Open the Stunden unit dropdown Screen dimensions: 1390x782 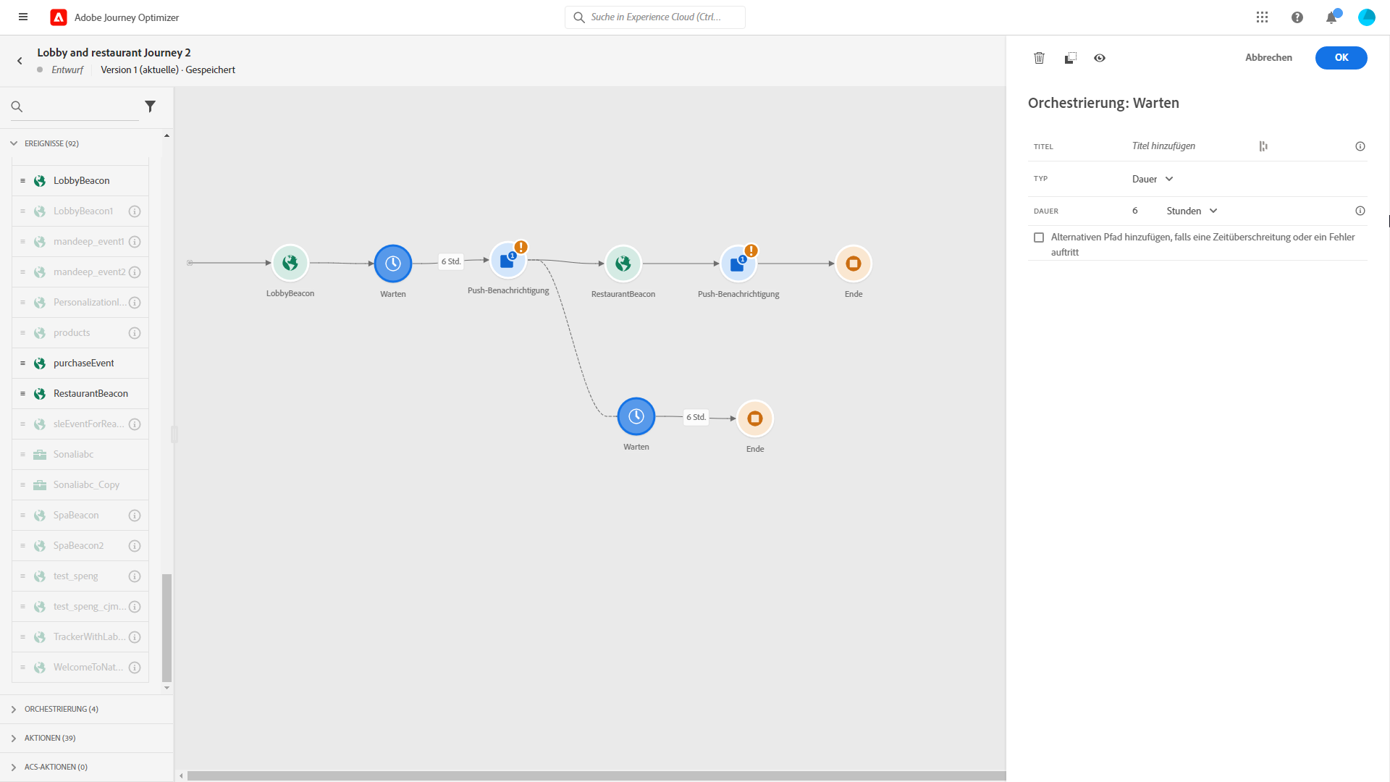click(x=1191, y=211)
